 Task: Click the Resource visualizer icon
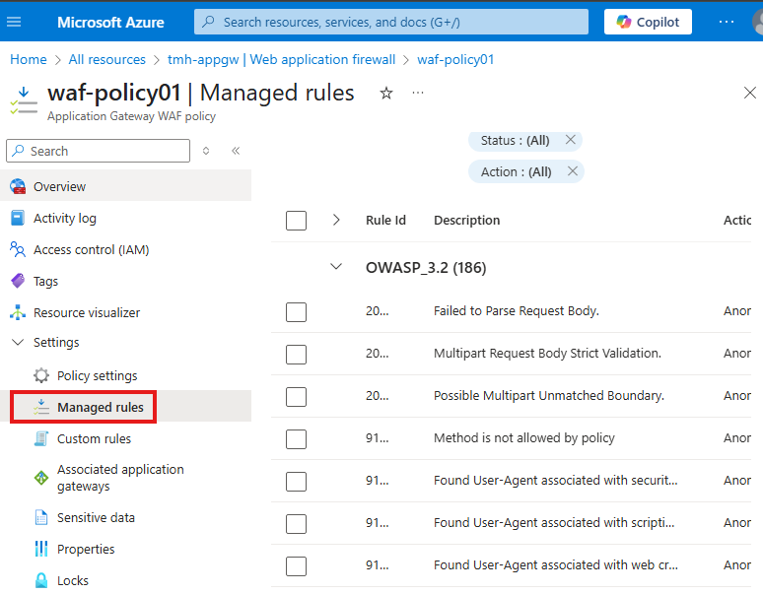tap(18, 312)
